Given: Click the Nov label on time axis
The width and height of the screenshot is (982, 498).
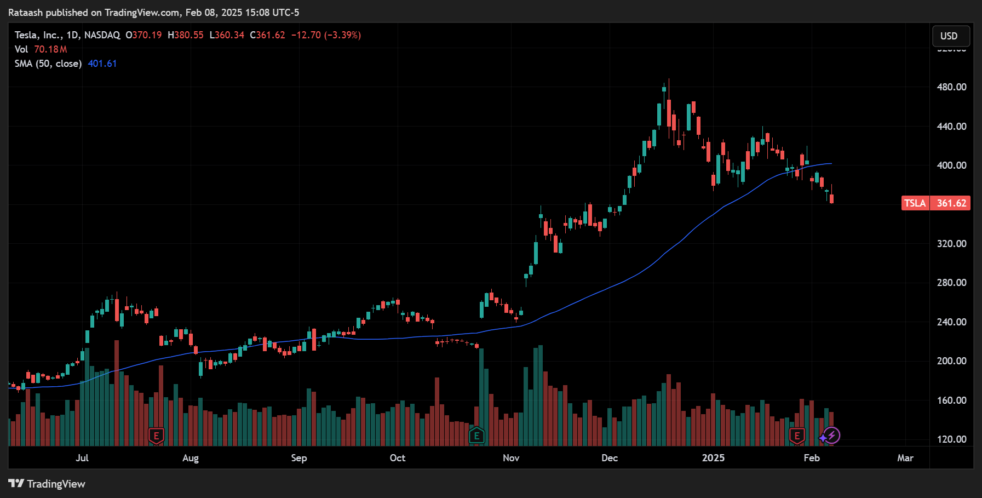Looking at the screenshot, I should coord(511,458).
